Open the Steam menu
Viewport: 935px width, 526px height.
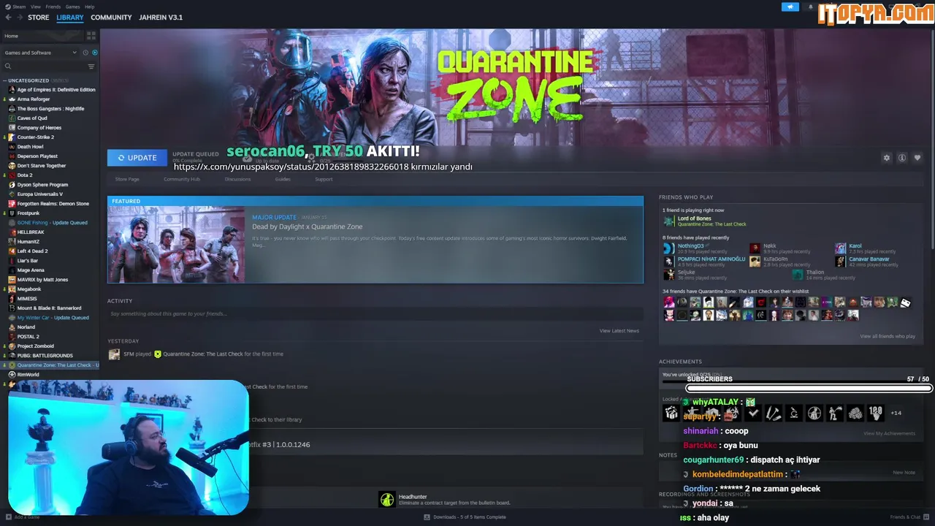(x=19, y=7)
